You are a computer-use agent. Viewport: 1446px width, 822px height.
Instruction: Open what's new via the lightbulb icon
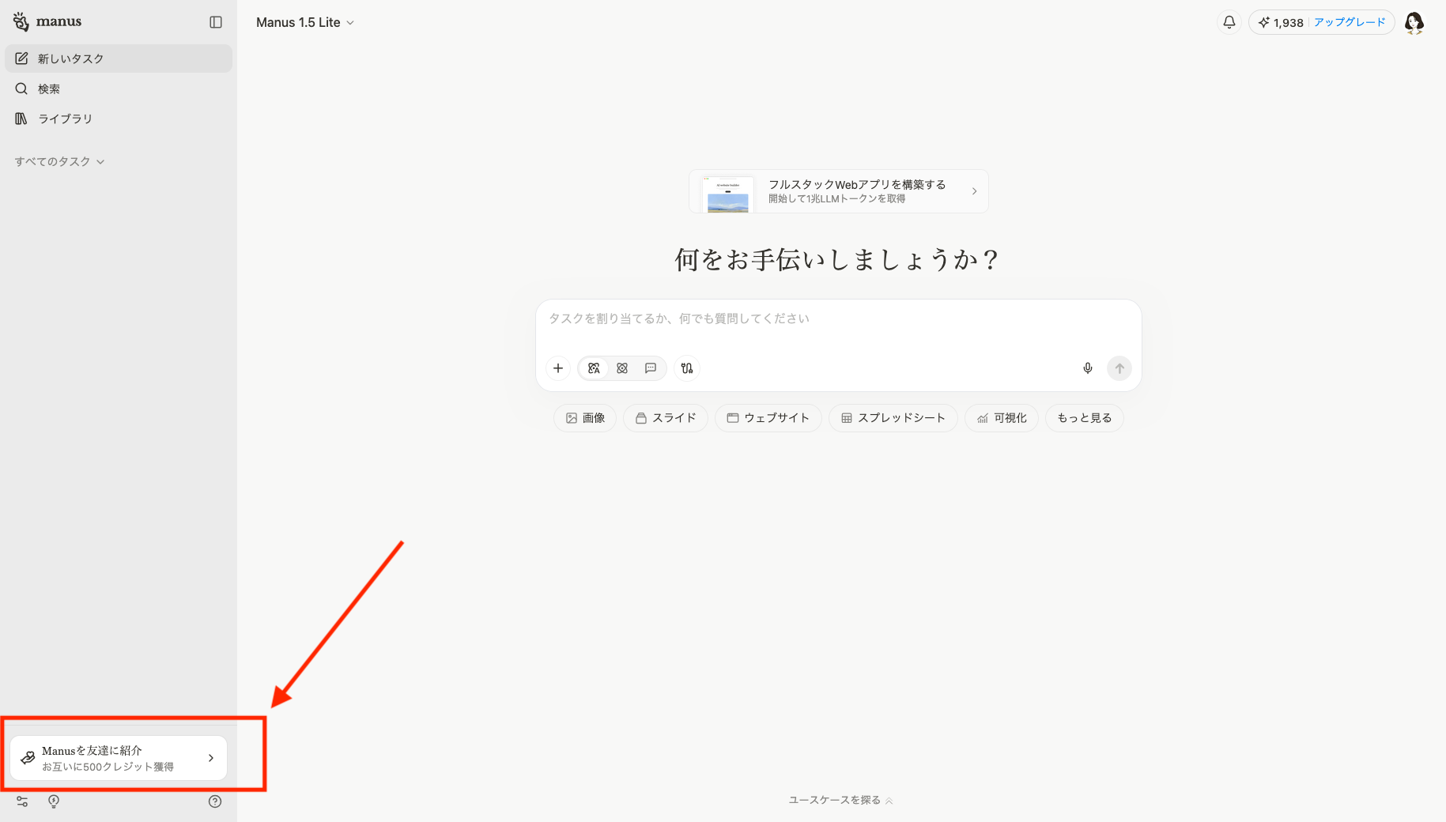tap(53, 801)
